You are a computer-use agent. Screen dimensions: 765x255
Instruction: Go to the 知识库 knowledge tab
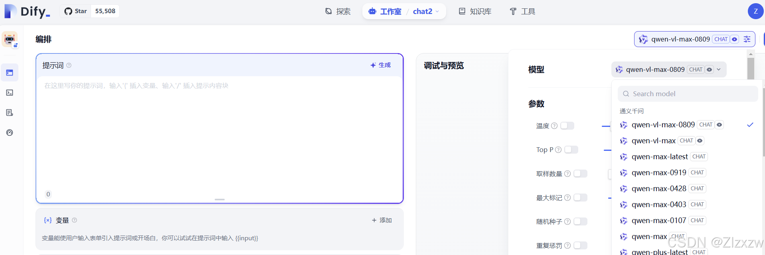pyautogui.click(x=475, y=11)
